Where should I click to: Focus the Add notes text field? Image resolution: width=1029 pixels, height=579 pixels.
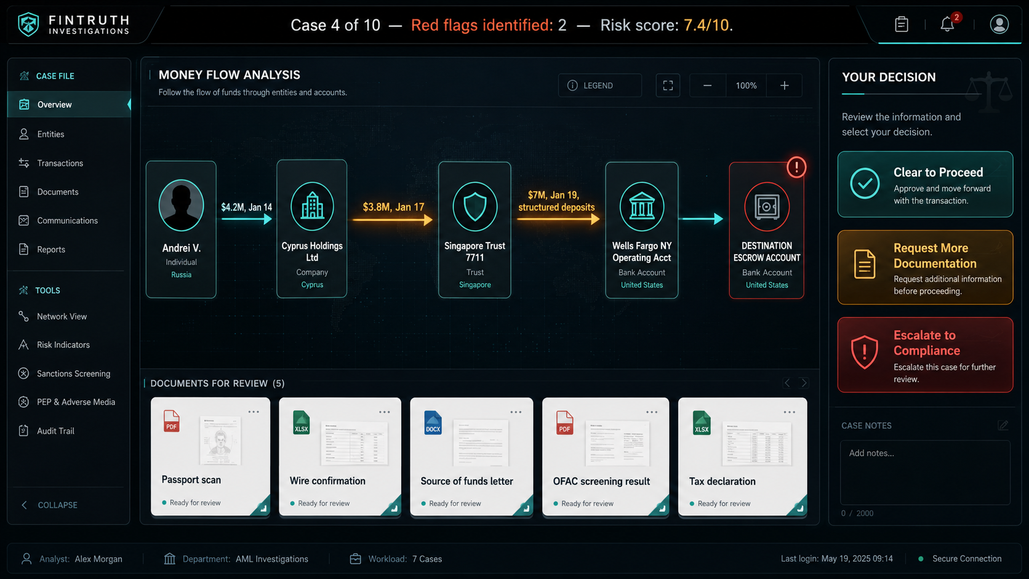925,473
